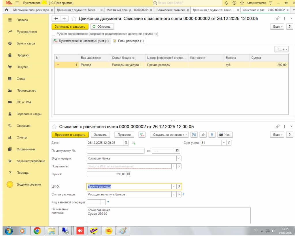Go to the home page tab icon
This screenshot has width=295, height=236.
tap(7, 10)
